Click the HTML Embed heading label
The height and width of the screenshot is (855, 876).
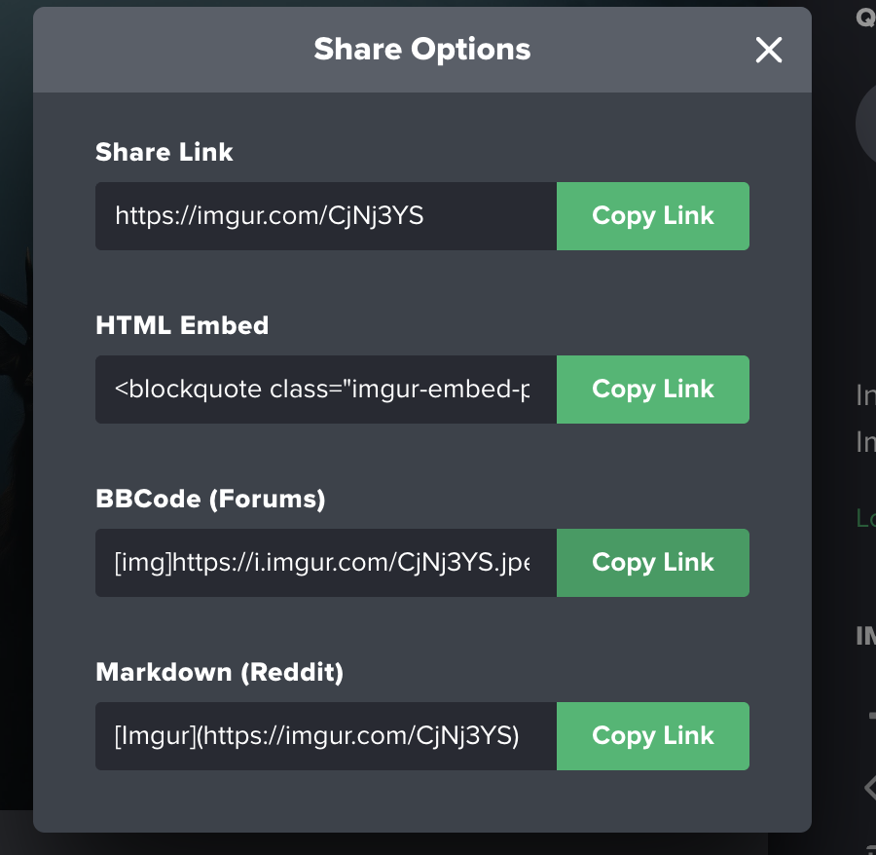182,325
